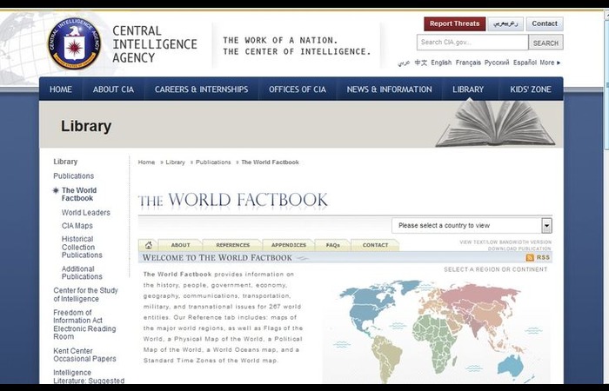Click the orange RSS feed icon
609x391 pixels.
[530, 257]
